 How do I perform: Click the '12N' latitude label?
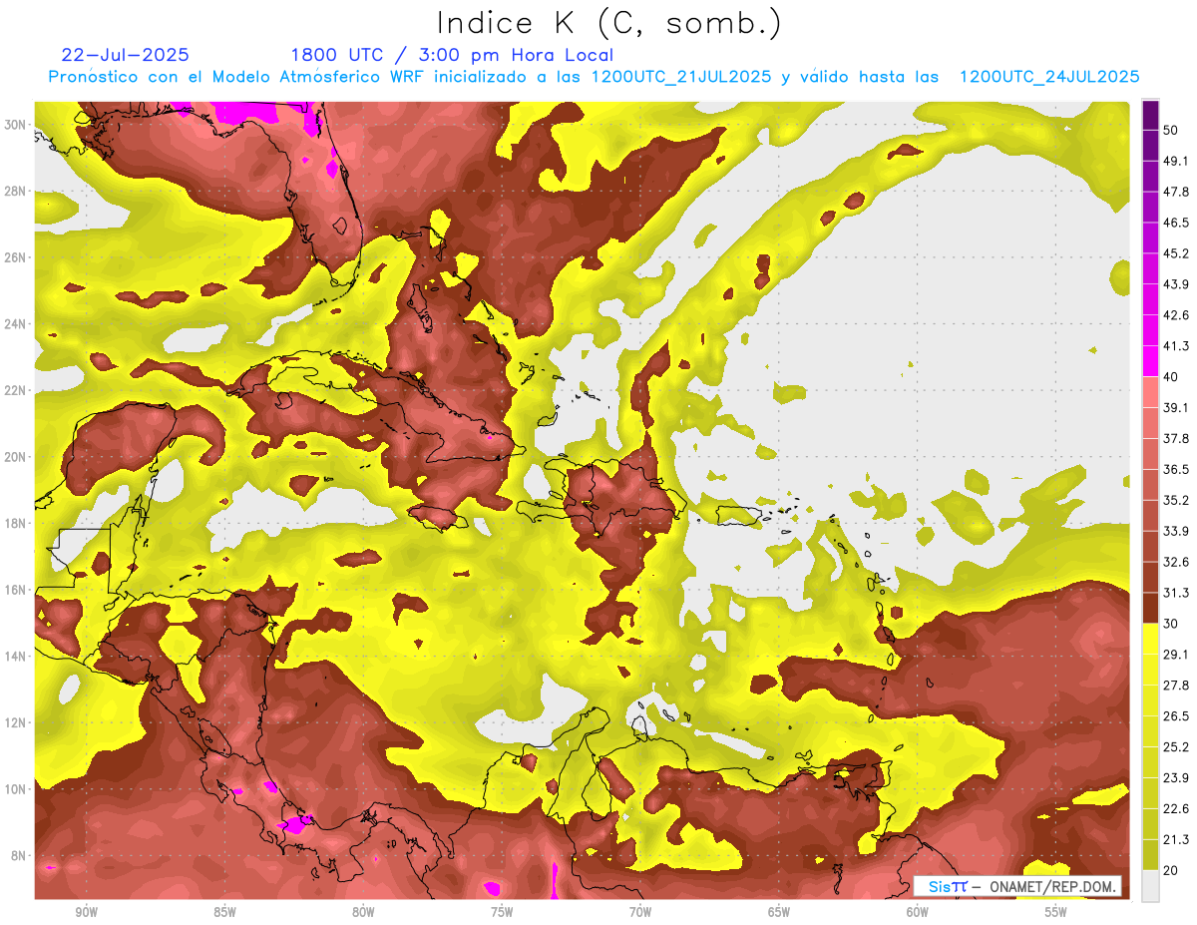(17, 722)
